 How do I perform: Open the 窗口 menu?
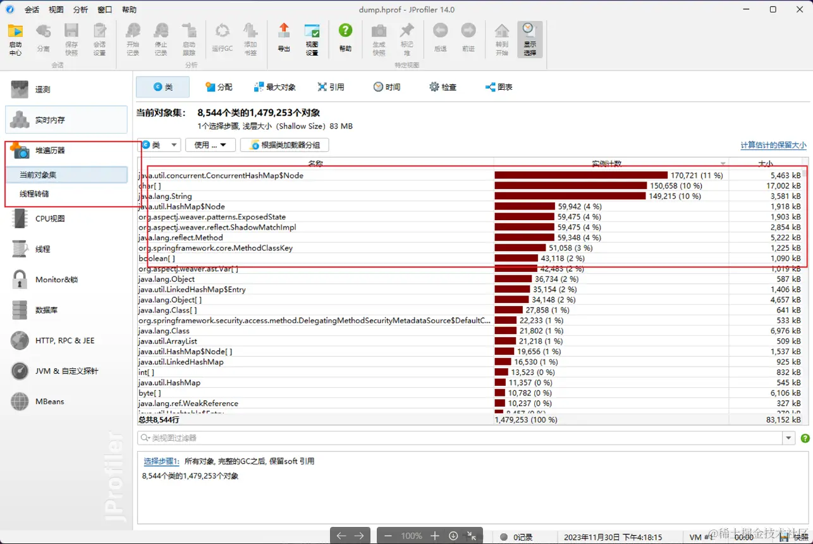click(x=105, y=9)
